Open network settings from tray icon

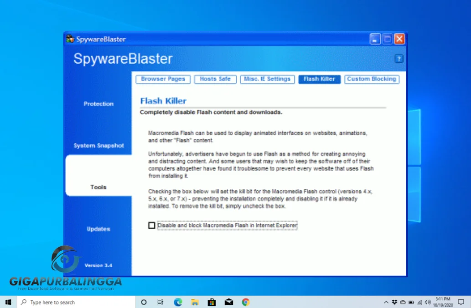tap(419, 302)
